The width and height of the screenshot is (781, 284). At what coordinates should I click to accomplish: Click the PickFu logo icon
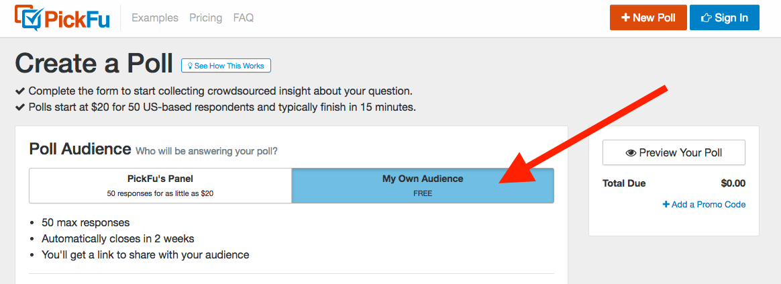[x=28, y=18]
